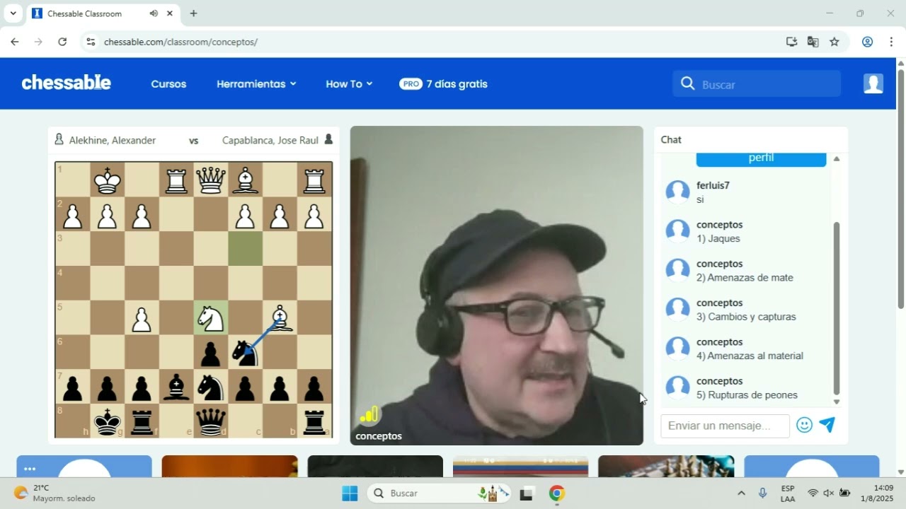This screenshot has height=509, width=906.
Task: Open the emoji picker in chat
Action: [804, 425]
